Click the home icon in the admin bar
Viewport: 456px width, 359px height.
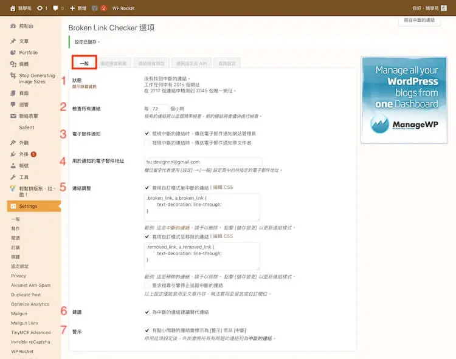click(x=13, y=8)
